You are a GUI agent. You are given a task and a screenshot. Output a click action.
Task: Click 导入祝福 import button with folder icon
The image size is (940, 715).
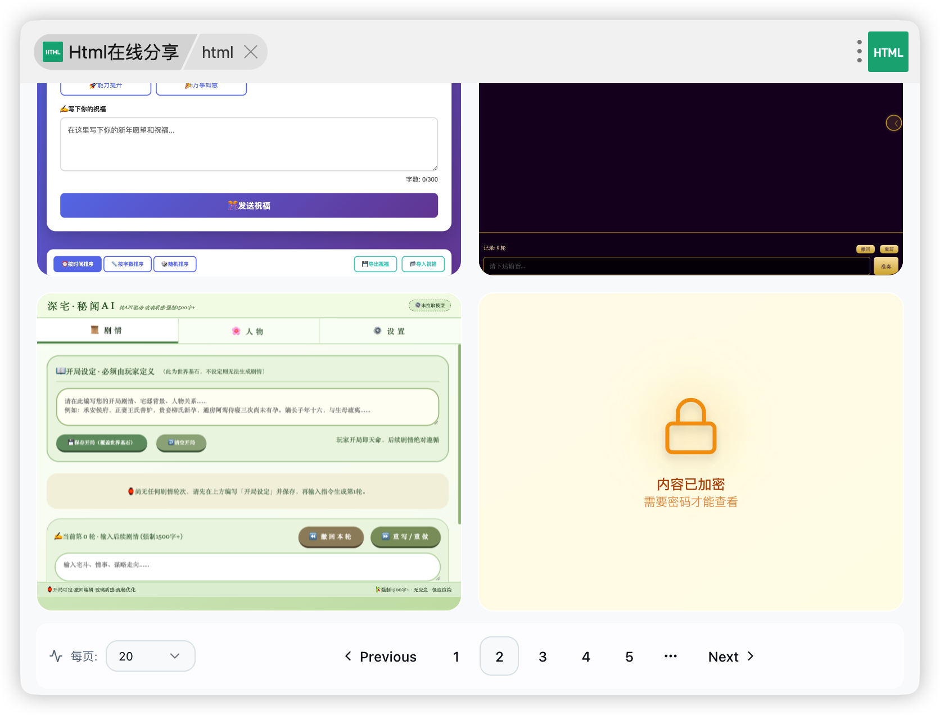(423, 264)
